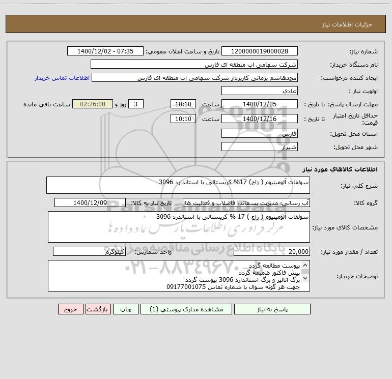Click request creator field
The width and height of the screenshot is (392, 379).
click(x=194, y=77)
